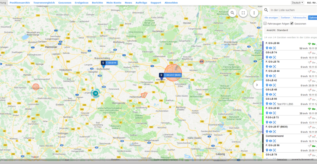Click the F. GS-LB 44 map marker label
This screenshot has height=164, width=317.
109,63
